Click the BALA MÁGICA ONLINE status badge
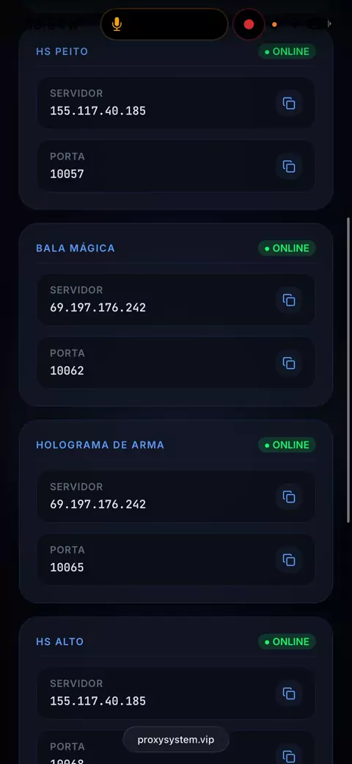 click(287, 248)
